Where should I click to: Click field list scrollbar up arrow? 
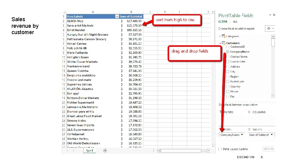[x=273, y=37]
